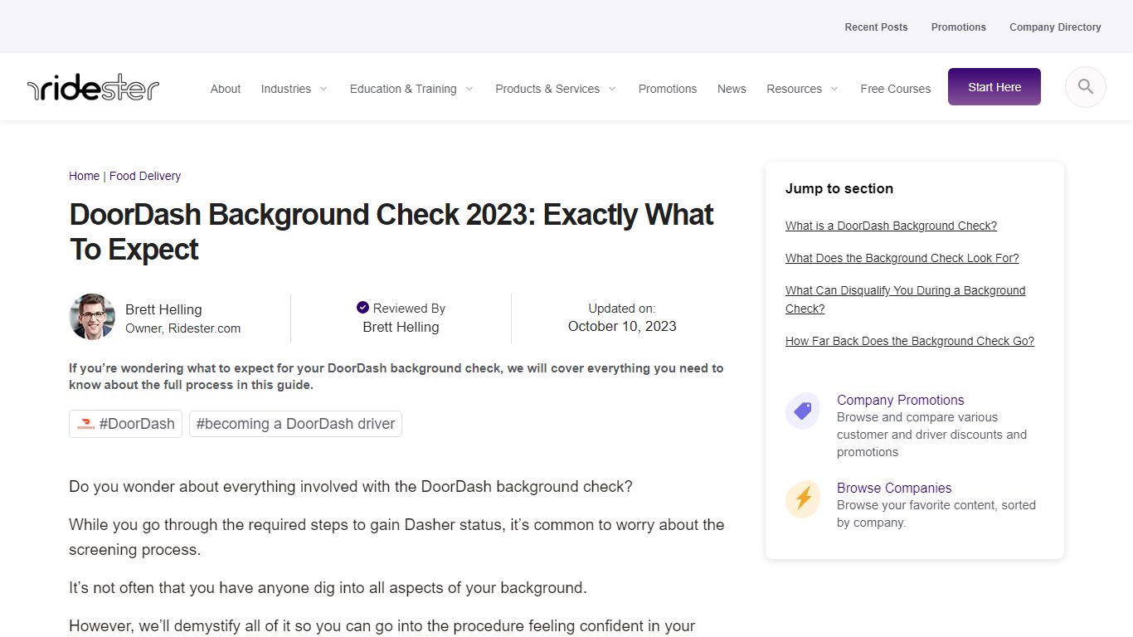Open the Browse Companies link
Image resolution: width=1133 pixels, height=637 pixels.
tap(894, 488)
